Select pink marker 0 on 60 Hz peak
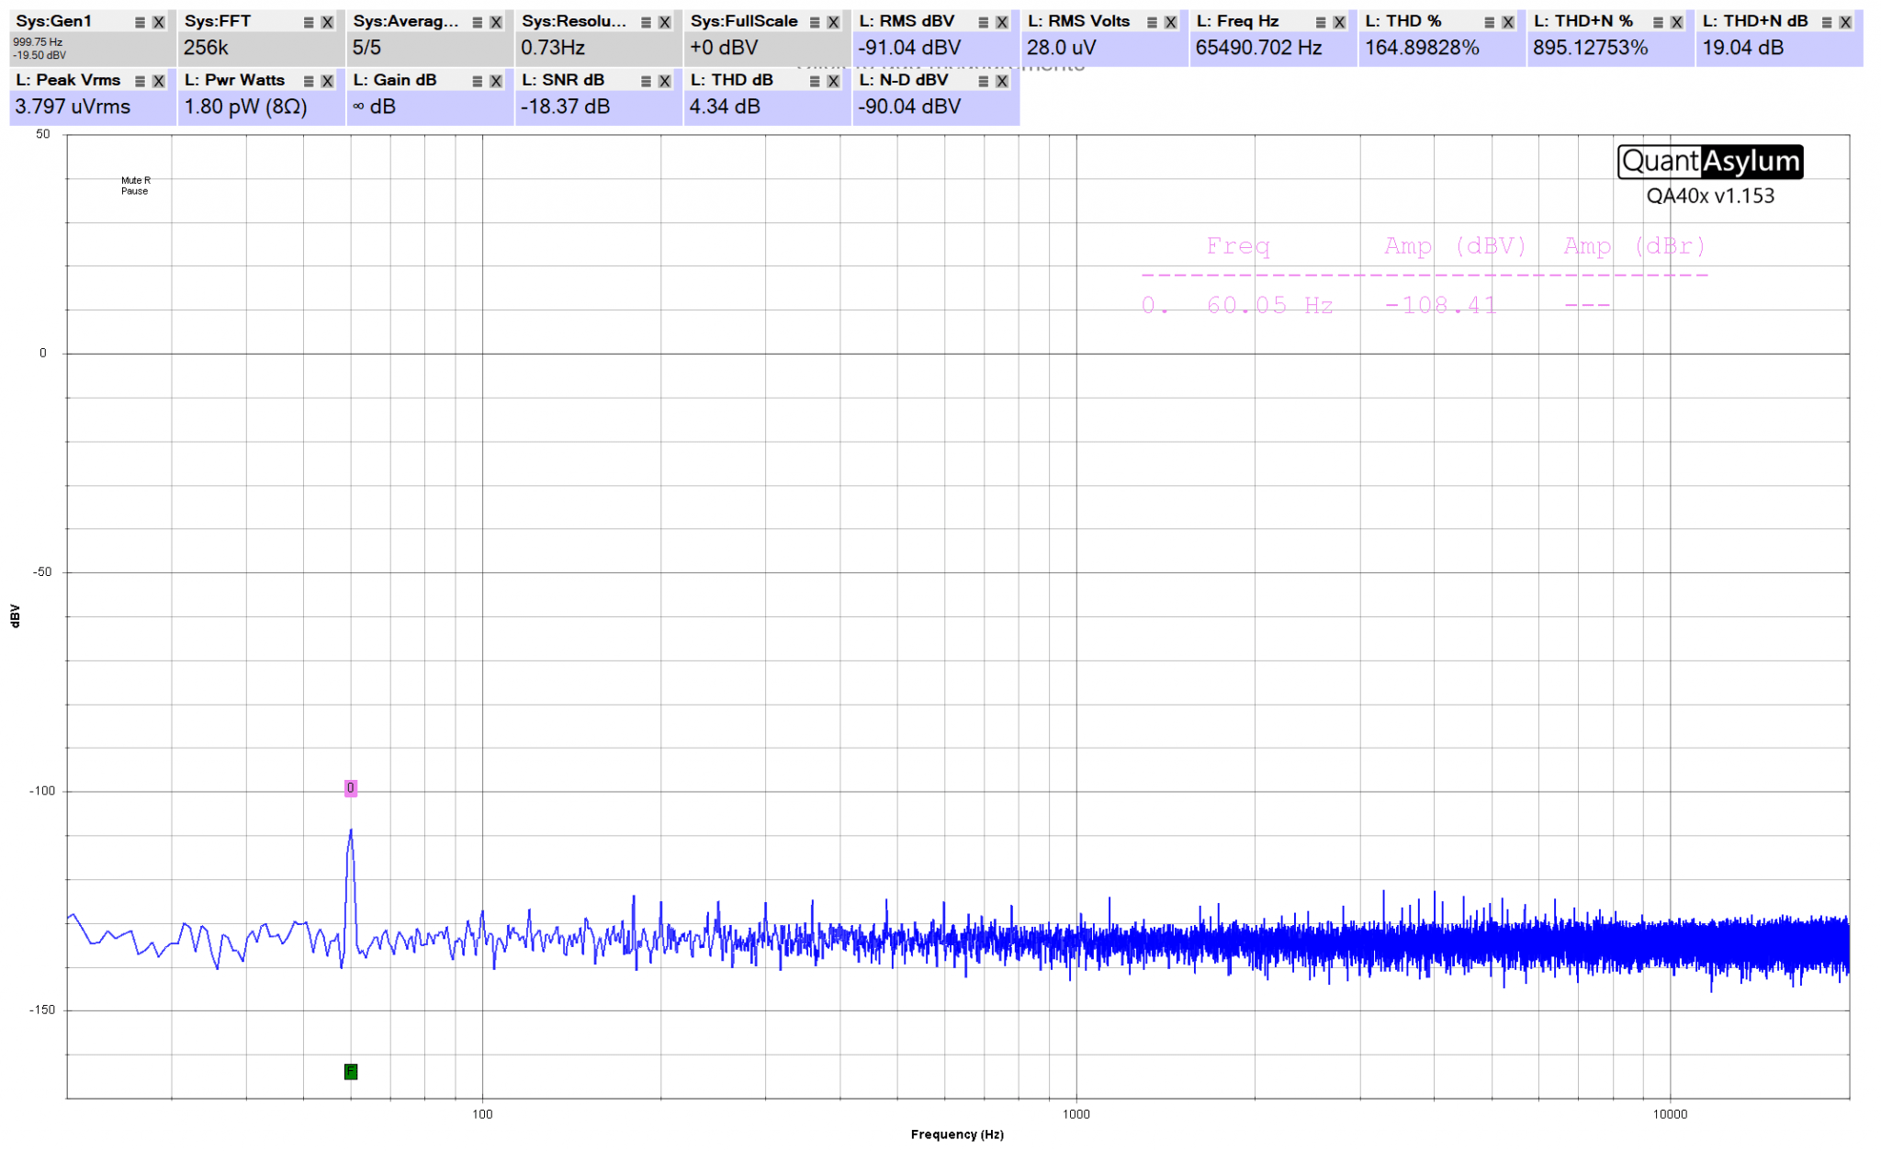1881x1151 pixels. point(351,788)
